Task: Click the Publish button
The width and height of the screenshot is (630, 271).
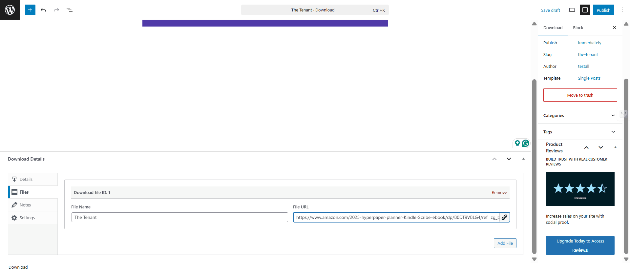Action: [603, 10]
